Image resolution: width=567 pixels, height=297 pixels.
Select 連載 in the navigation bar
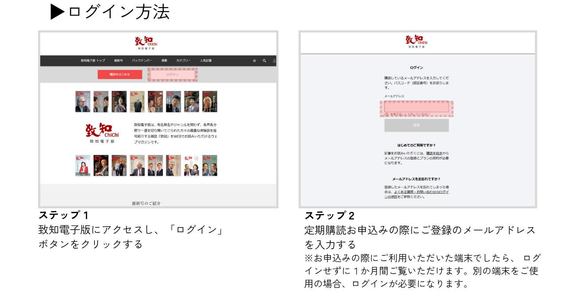(164, 61)
